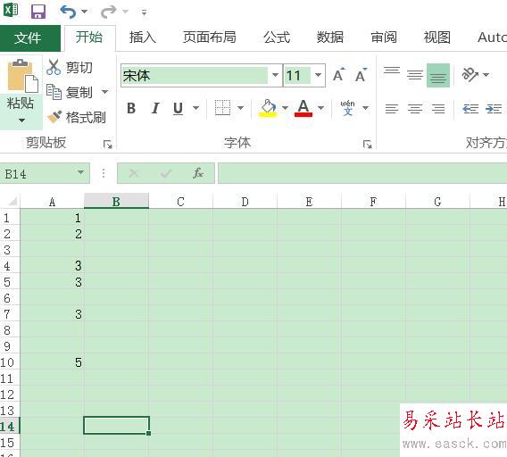Open Customize Quick Access Toolbar dropdown

click(x=144, y=12)
